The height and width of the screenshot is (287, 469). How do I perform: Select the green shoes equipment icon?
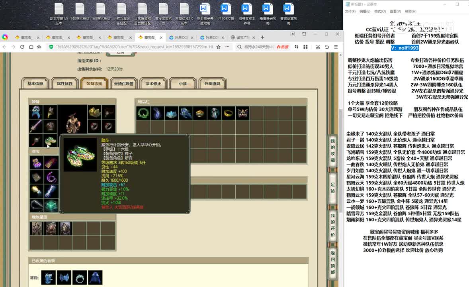click(x=50, y=140)
